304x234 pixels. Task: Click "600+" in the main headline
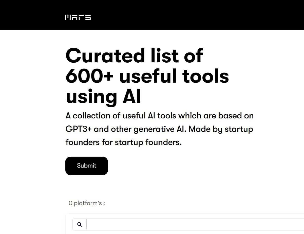(x=89, y=76)
